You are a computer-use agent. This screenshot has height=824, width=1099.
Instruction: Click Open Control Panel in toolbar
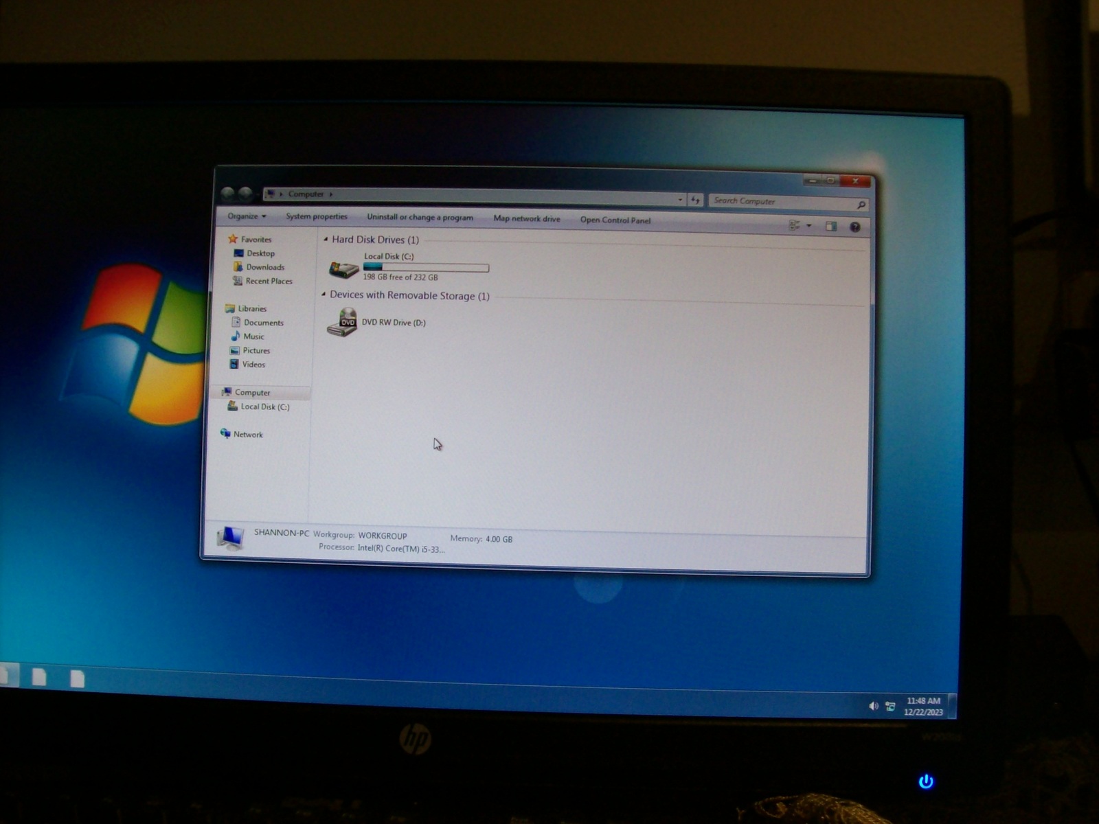click(x=615, y=220)
